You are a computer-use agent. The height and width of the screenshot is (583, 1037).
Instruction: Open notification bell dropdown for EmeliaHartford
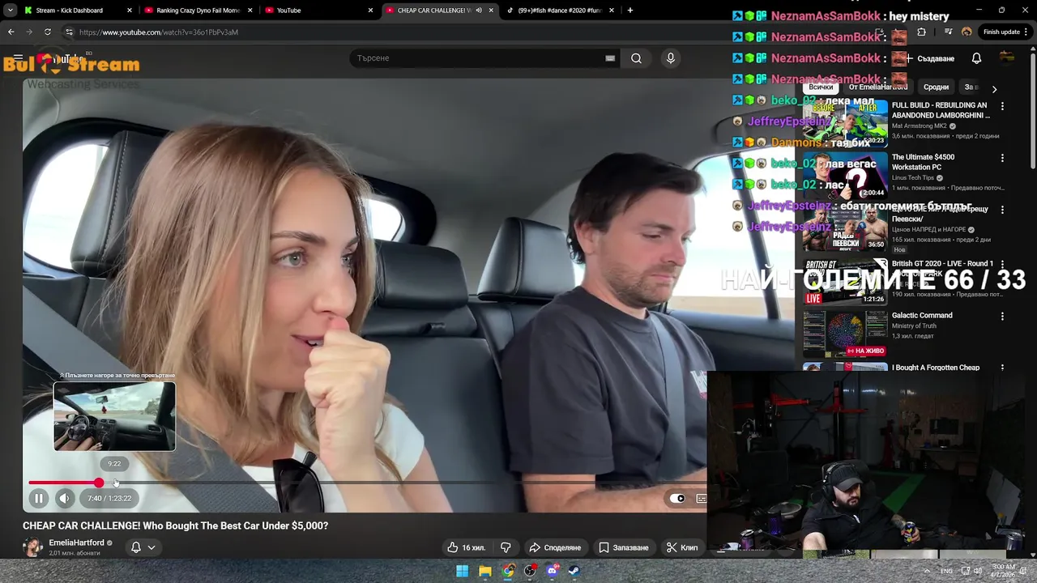coord(143,547)
